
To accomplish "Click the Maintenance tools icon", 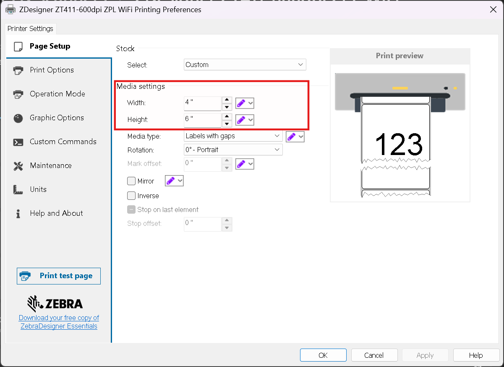I will (x=18, y=166).
